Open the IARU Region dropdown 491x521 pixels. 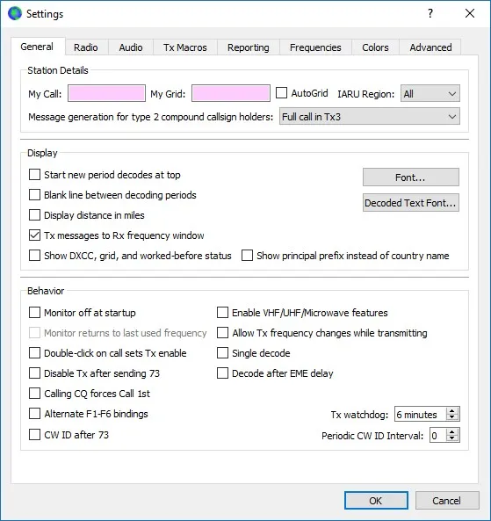[430, 93]
